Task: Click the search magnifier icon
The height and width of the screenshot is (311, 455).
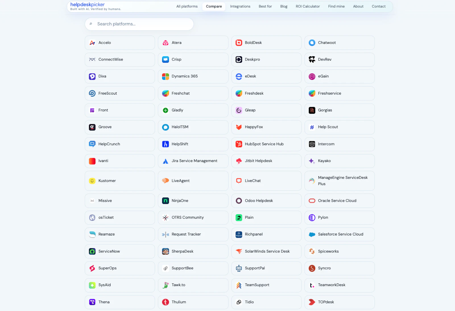Action: coord(91,24)
